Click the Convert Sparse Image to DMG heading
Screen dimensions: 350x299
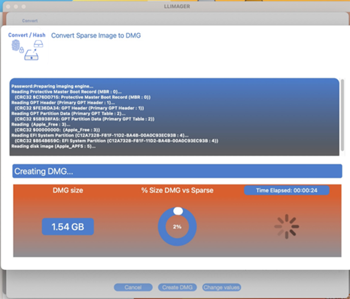point(96,35)
